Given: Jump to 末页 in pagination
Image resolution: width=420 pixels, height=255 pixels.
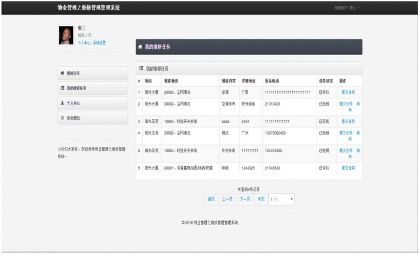Looking at the screenshot, I should tap(261, 199).
